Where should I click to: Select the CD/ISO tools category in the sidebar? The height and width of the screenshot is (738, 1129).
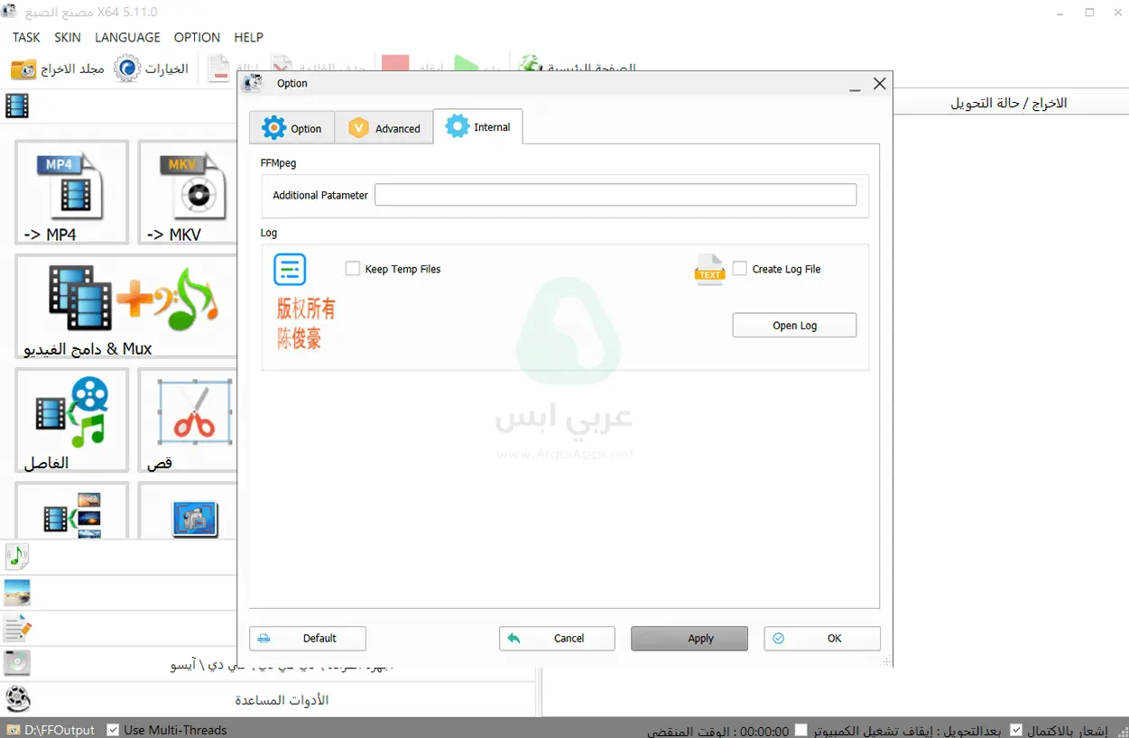point(16,662)
